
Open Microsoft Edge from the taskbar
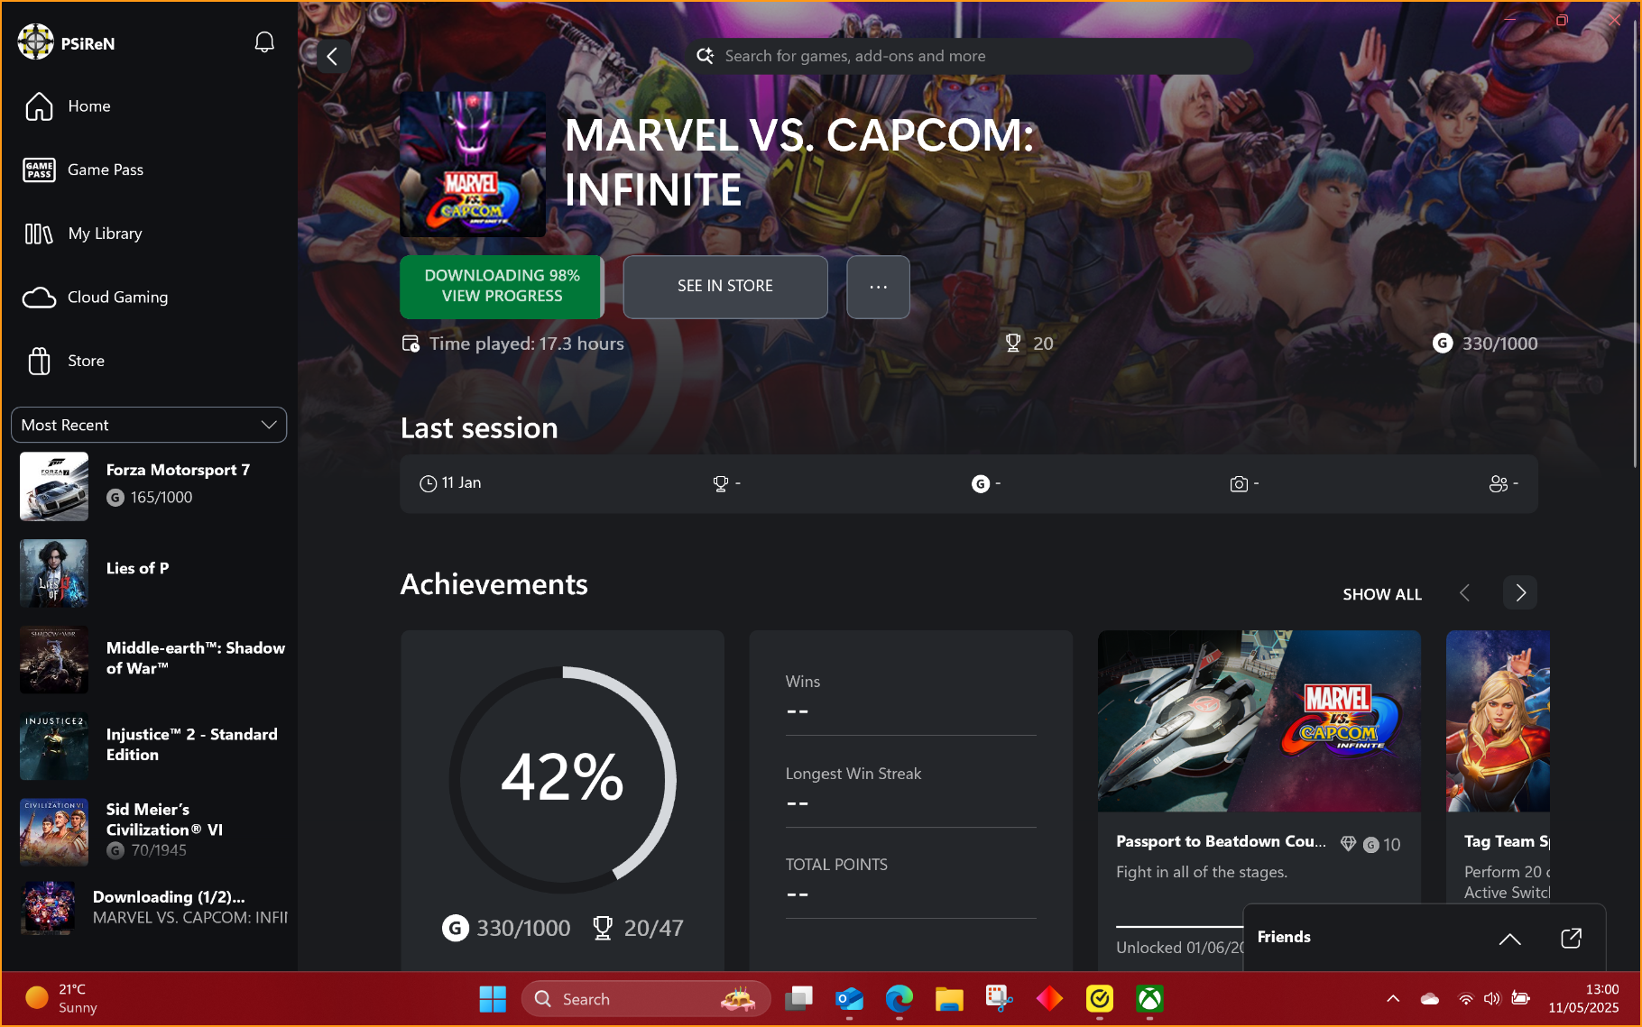(x=899, y=999)
